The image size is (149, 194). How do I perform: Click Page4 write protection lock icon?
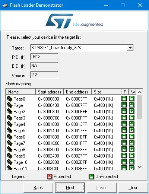point(131,124)
